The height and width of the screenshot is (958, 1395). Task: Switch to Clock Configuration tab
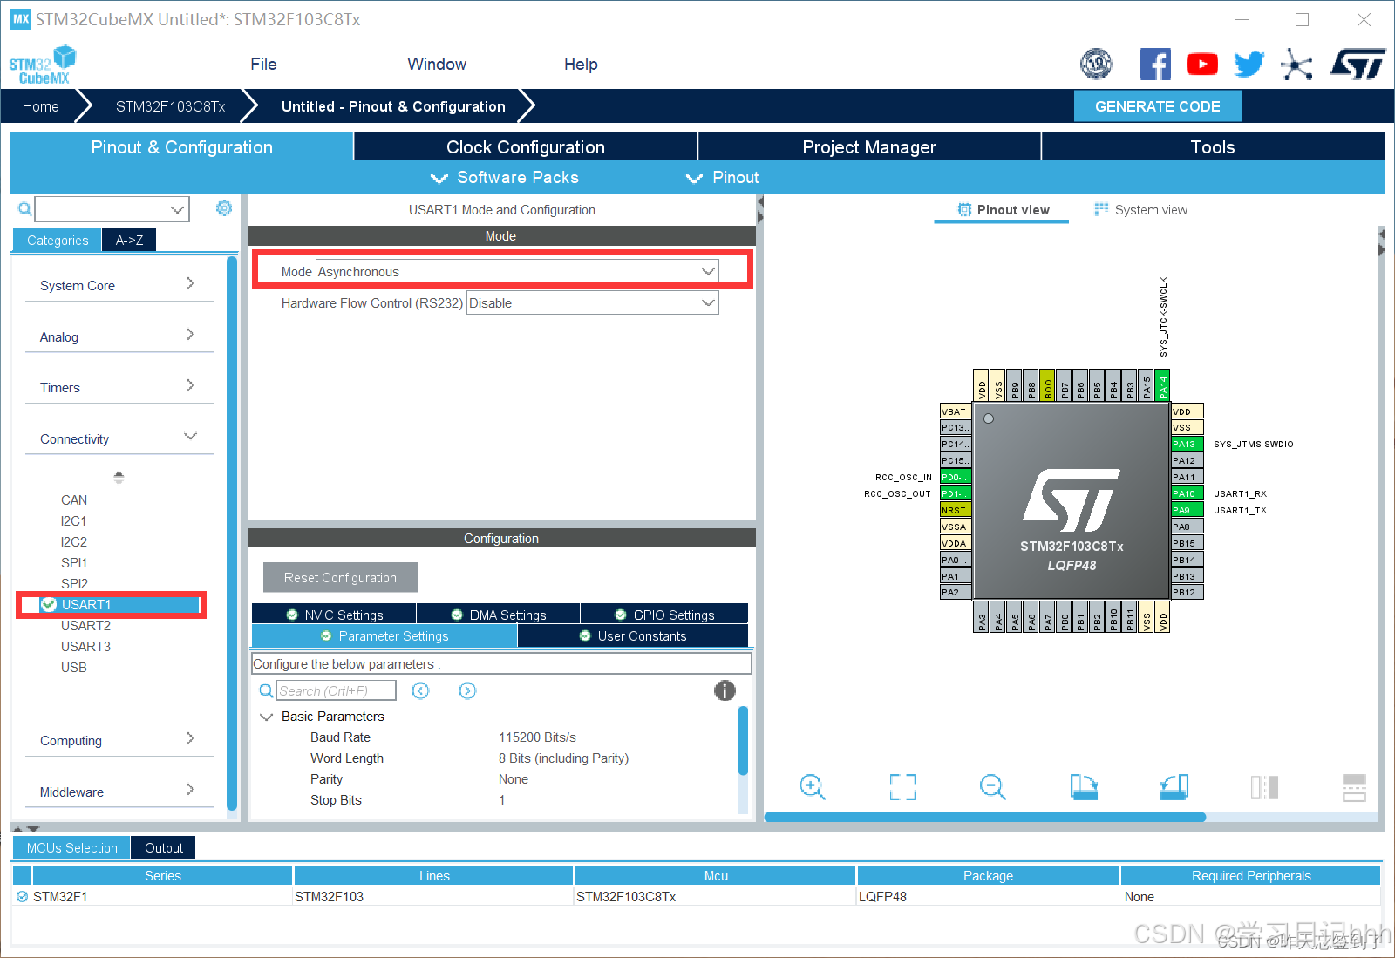[x=526, y=147]
